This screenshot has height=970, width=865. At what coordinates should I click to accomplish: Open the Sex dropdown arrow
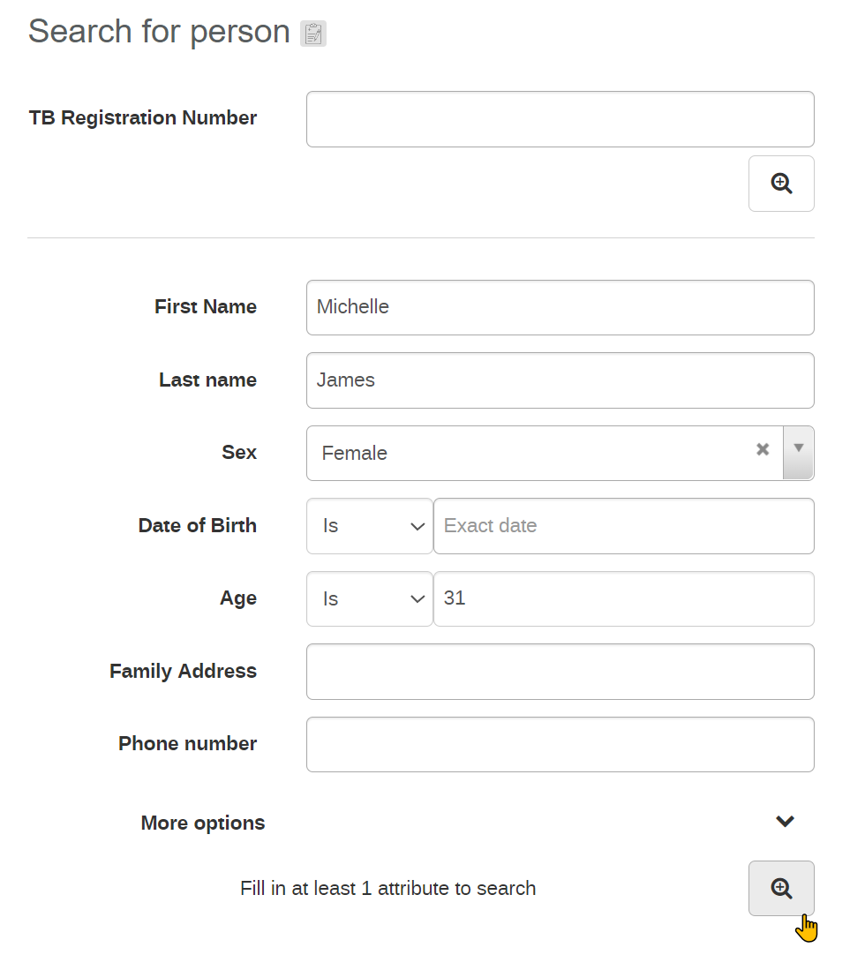tap(798, 452)
